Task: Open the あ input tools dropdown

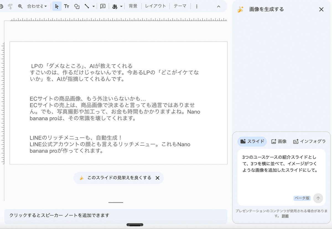Action: (117, 6)
